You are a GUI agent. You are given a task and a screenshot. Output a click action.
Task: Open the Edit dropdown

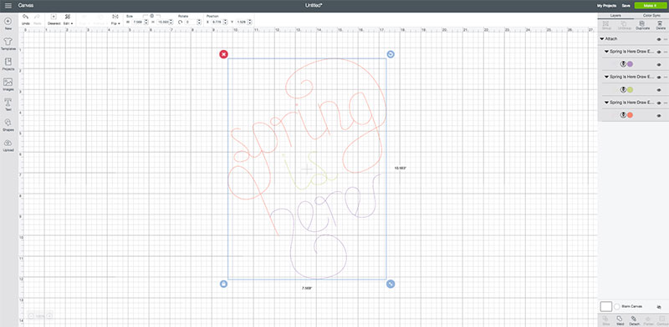tap(68, 19)
